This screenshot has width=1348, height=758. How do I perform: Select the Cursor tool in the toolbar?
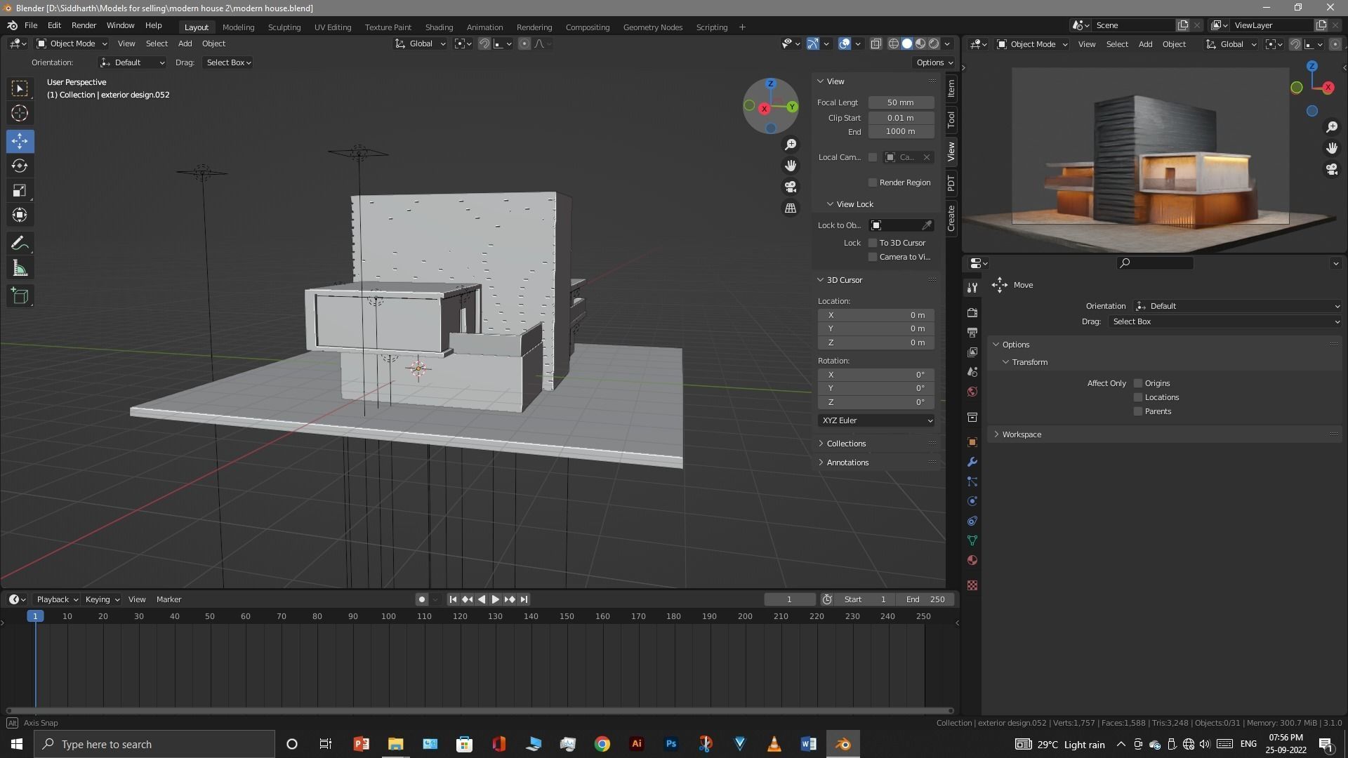click(x=20, y=113)
